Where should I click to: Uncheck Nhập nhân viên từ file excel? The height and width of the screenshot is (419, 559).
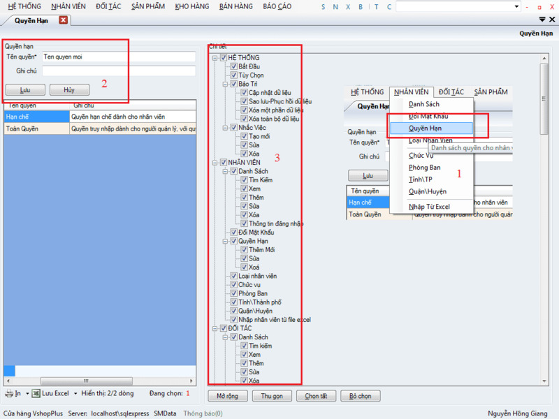[x=234, y=320]
